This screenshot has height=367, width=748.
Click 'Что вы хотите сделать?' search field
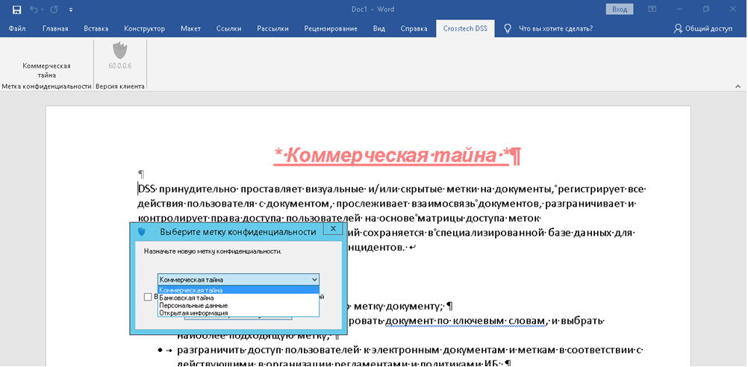coord(555,28)
